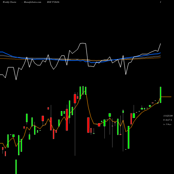
Task: Click the 'MunafaSutra.com' label
Action: [x=32, y=2]
